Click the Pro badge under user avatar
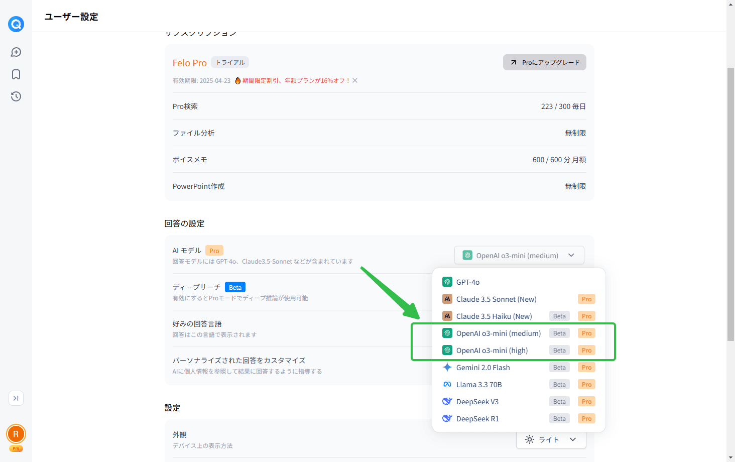 pos(16,448)
